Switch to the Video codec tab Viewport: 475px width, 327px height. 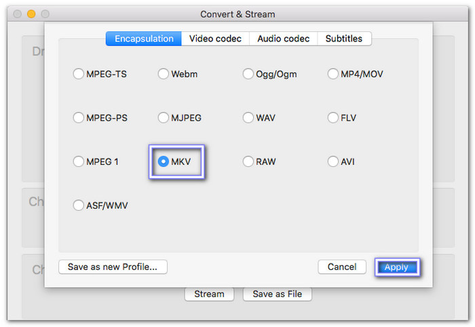pos(215,39)
